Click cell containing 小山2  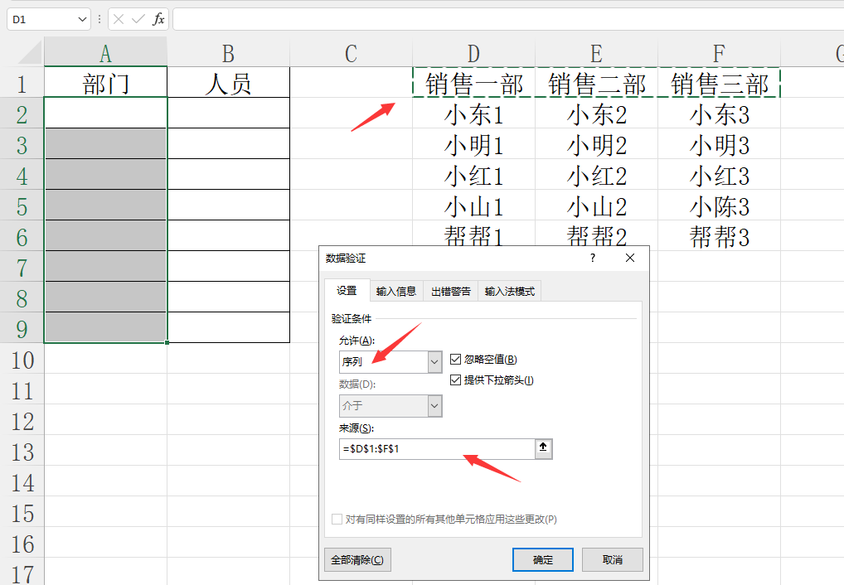click(596, 206)
